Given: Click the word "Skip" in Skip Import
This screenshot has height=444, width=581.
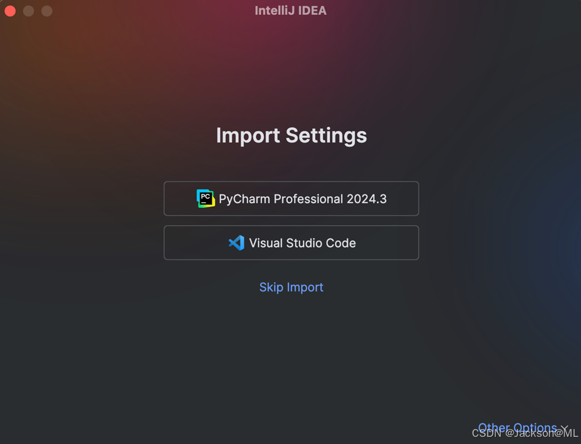Looking at the screenshot, I should point(271,287).
